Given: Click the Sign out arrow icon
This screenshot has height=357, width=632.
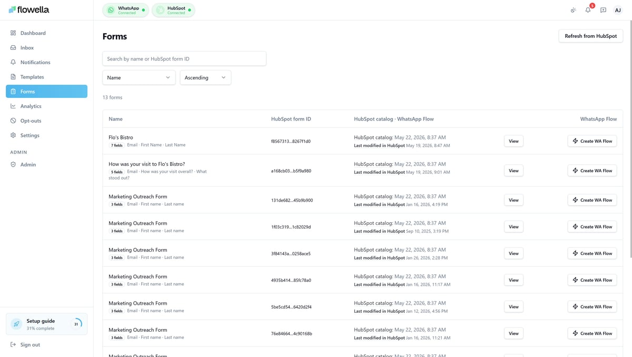Looking at the screenshot, I should 13,345.
